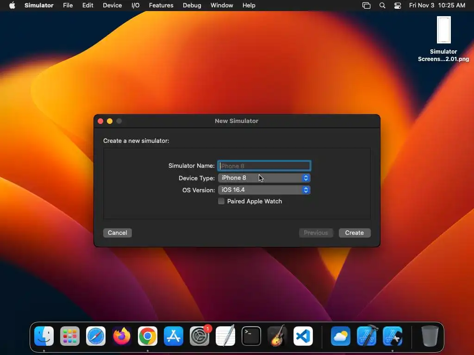The image size is (474, 355).
Task: Open Xcode hammer icon in Dock
Action: pyautogui.click(x=367, y=336)
